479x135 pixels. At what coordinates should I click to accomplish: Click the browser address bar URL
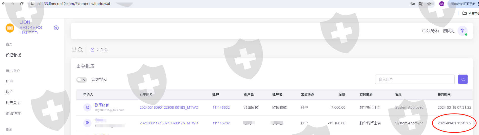pos(74,4)
